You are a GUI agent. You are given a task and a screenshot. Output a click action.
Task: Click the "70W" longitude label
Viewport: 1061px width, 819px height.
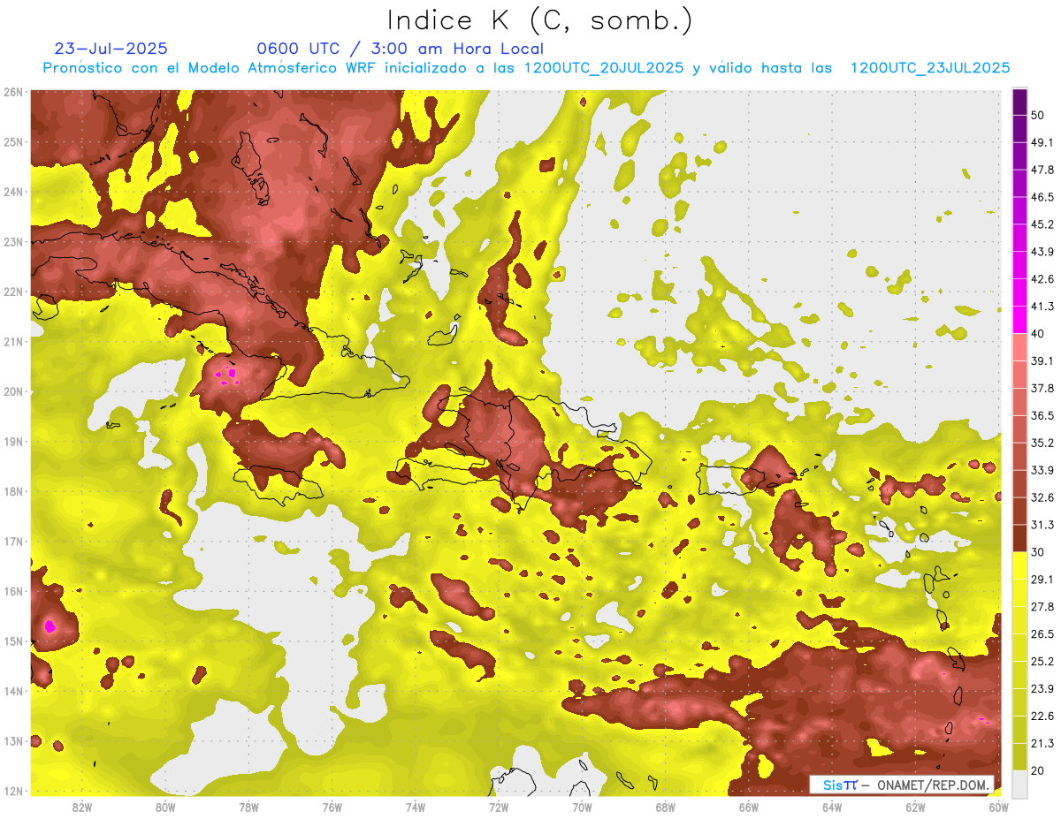pyautogui.click(x=582, y=807)
